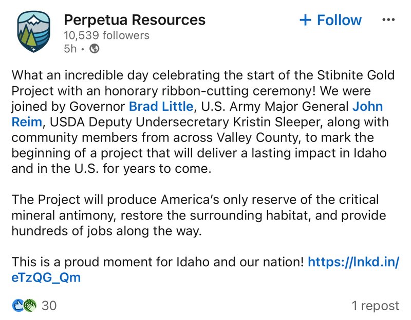Click the 5h post timestamp
This screenshot has width=411, height=320.
69,49
